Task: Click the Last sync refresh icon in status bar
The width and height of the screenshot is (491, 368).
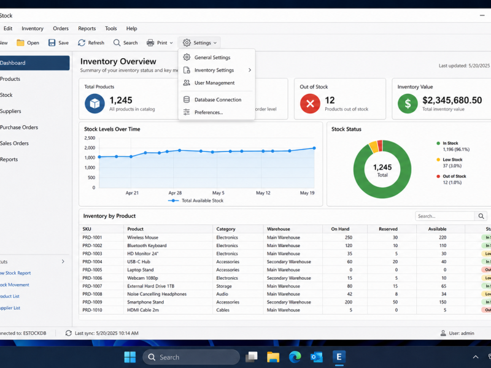Action: coord(69,333)
